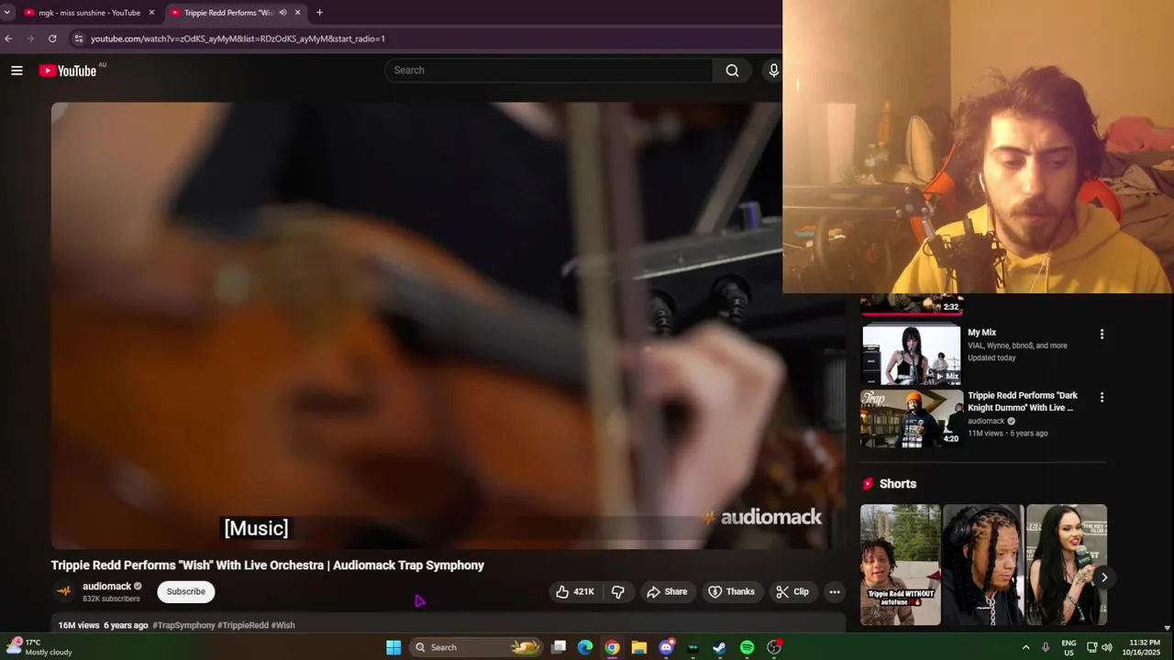Open the Short with woman holding microphone
1174x660 pixels.
(x=1067, y=565)
